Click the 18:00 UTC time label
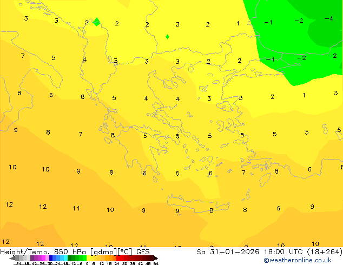Image resolution: width=343 pixels, height=265 pixels. [285, 252]
